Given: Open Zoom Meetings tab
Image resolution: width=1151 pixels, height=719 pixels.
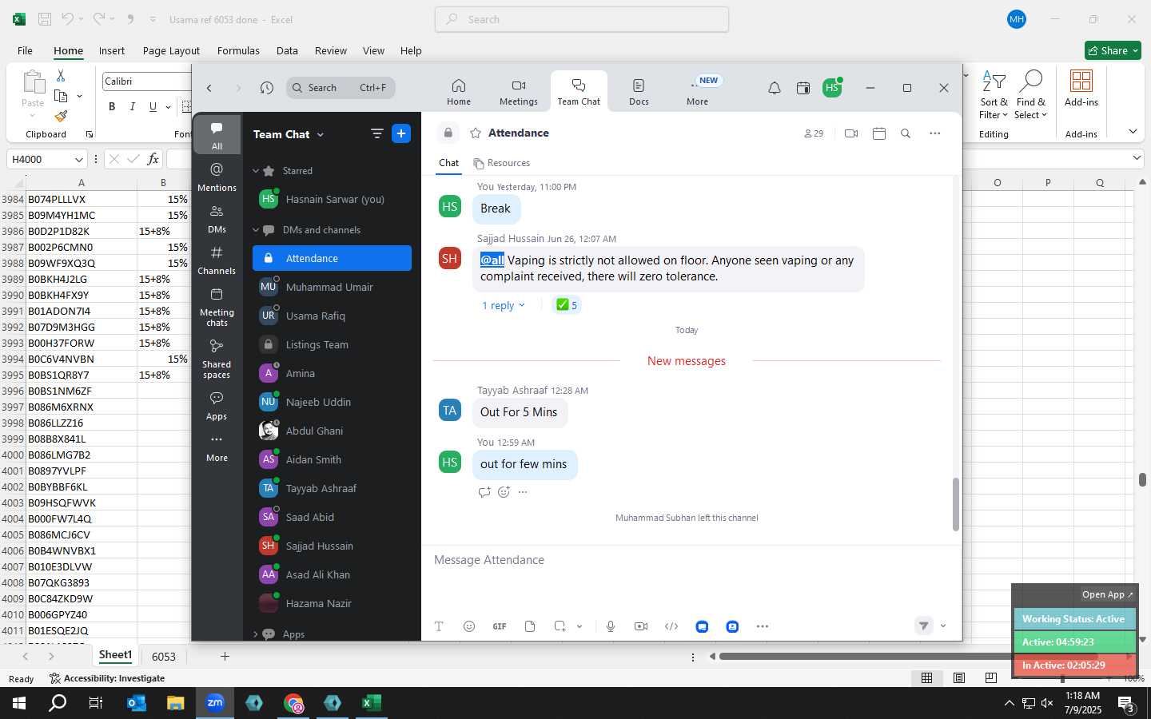Looking at the screenshot, I should (519, 92).
